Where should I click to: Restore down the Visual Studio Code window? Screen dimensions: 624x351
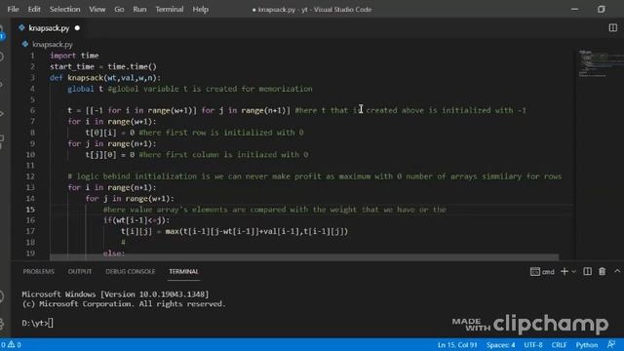click(602, 9)
